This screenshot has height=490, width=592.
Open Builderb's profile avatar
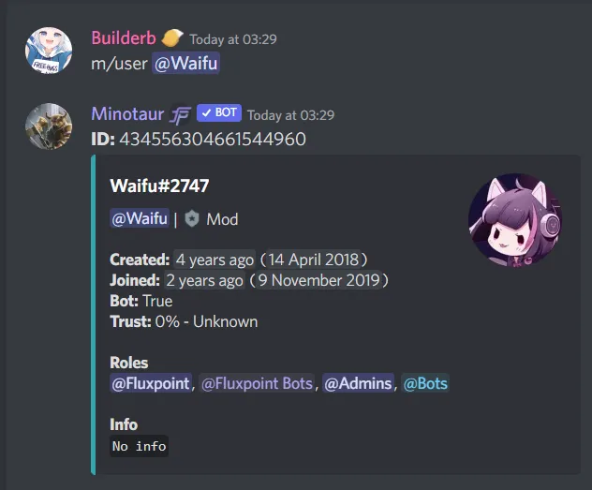49,50
